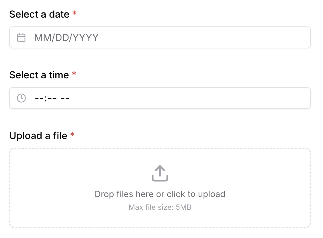Select the hours segment of time field

pos(39,98)
